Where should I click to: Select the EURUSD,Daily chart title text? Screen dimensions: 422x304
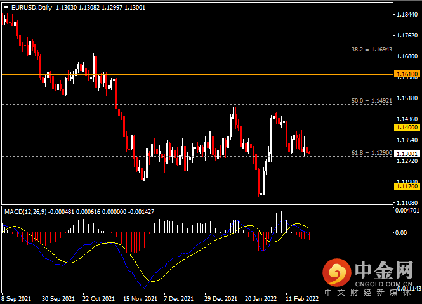(x=32, y=8)
